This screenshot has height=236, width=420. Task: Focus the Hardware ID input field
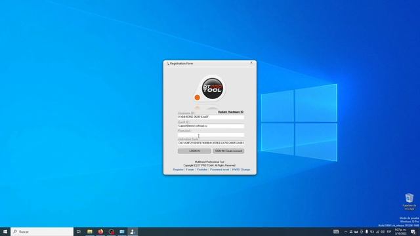(211, 117)
